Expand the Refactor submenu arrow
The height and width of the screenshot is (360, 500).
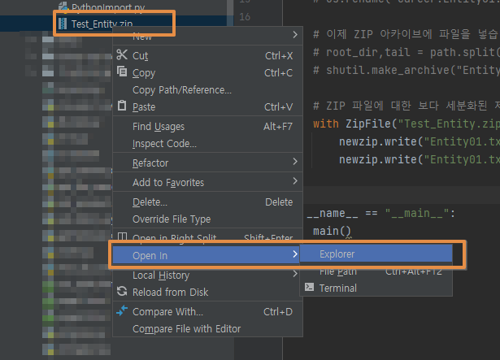(295, 162)
